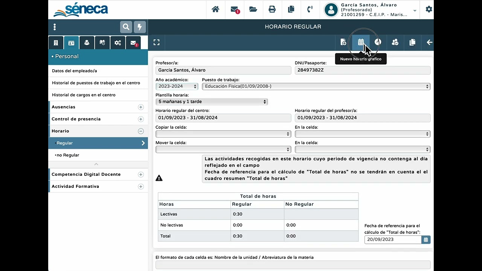
Task: Switch to the map location tab
Action: pos(102,43)
